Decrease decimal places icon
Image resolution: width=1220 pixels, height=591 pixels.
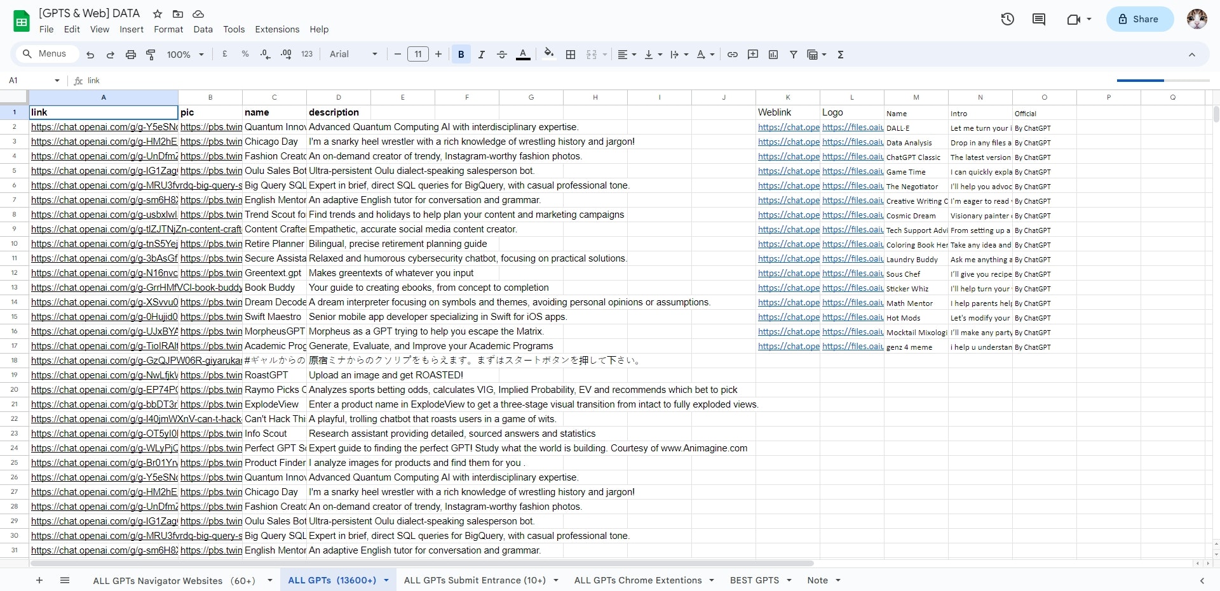point(266,55)
